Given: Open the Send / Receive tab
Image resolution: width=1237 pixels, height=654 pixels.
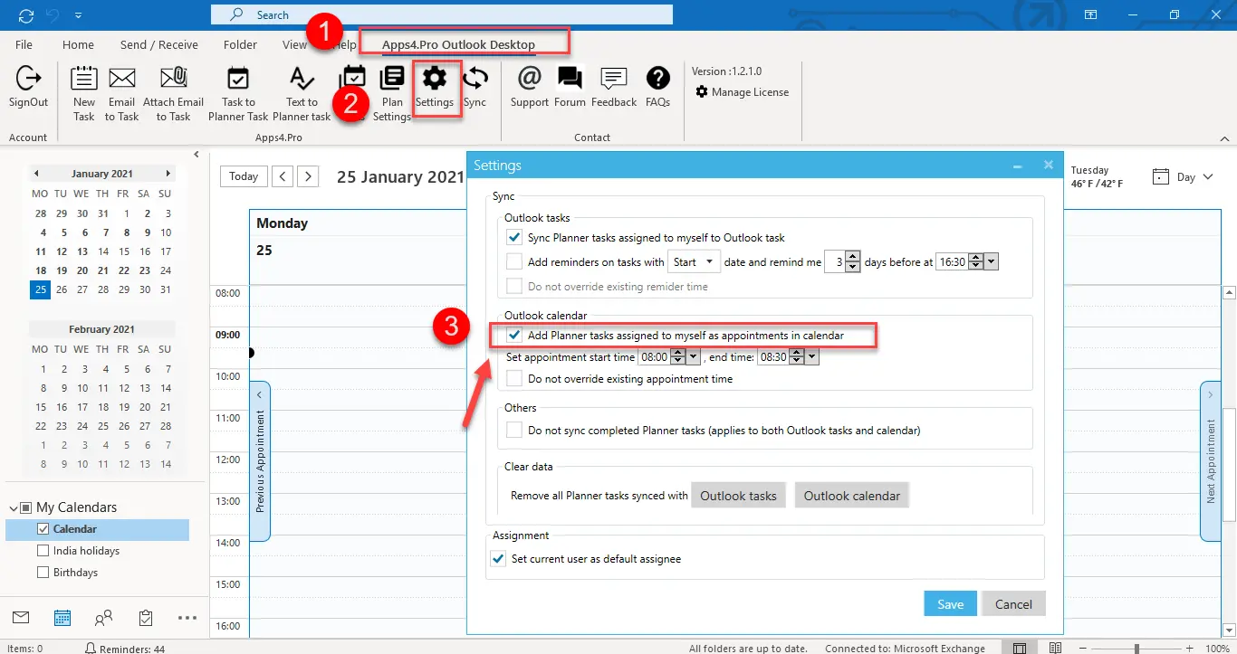Looking at the screenshot, I should [158, 44].
